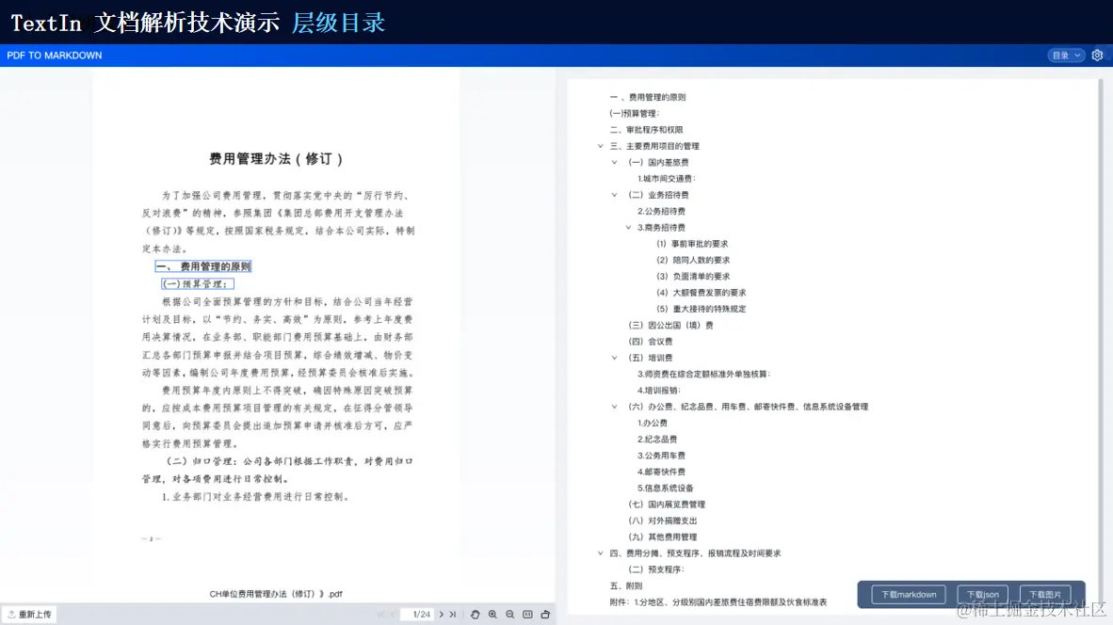Screen dimensions: 1113x625
Task: Select 五、附则 in the outline
Action: (625, 586)
